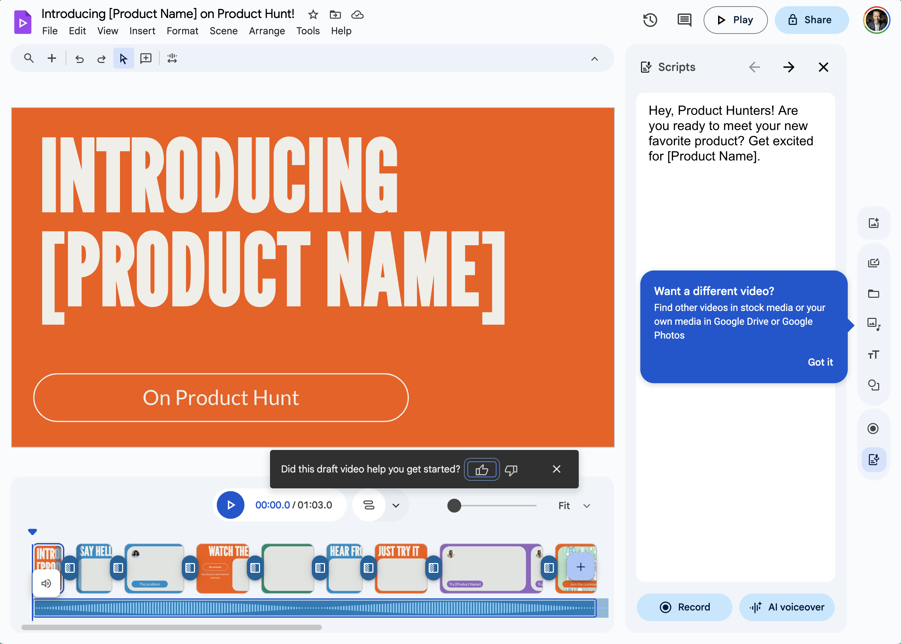Open uploads folder sidebar icon
Screen dimensions: 901x644
coord(874,293)
